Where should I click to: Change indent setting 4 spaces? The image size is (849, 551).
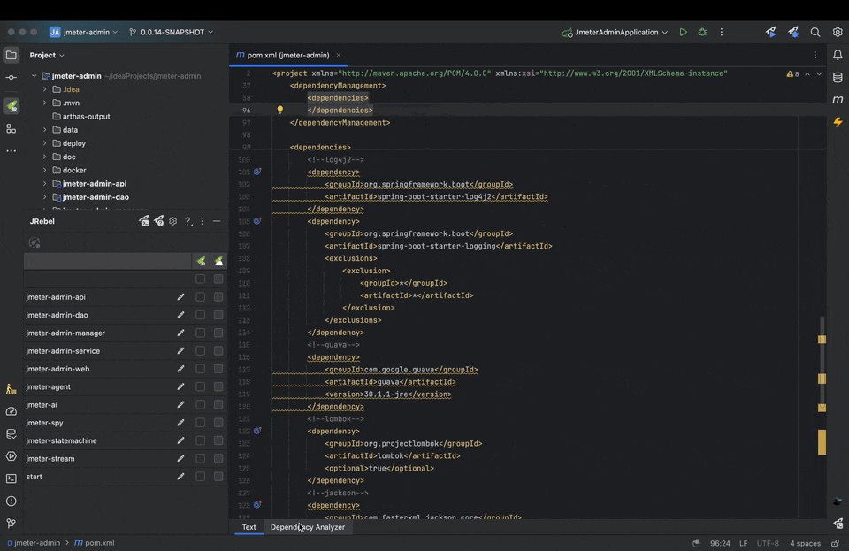pyautogui.click(x=805, y=543)
